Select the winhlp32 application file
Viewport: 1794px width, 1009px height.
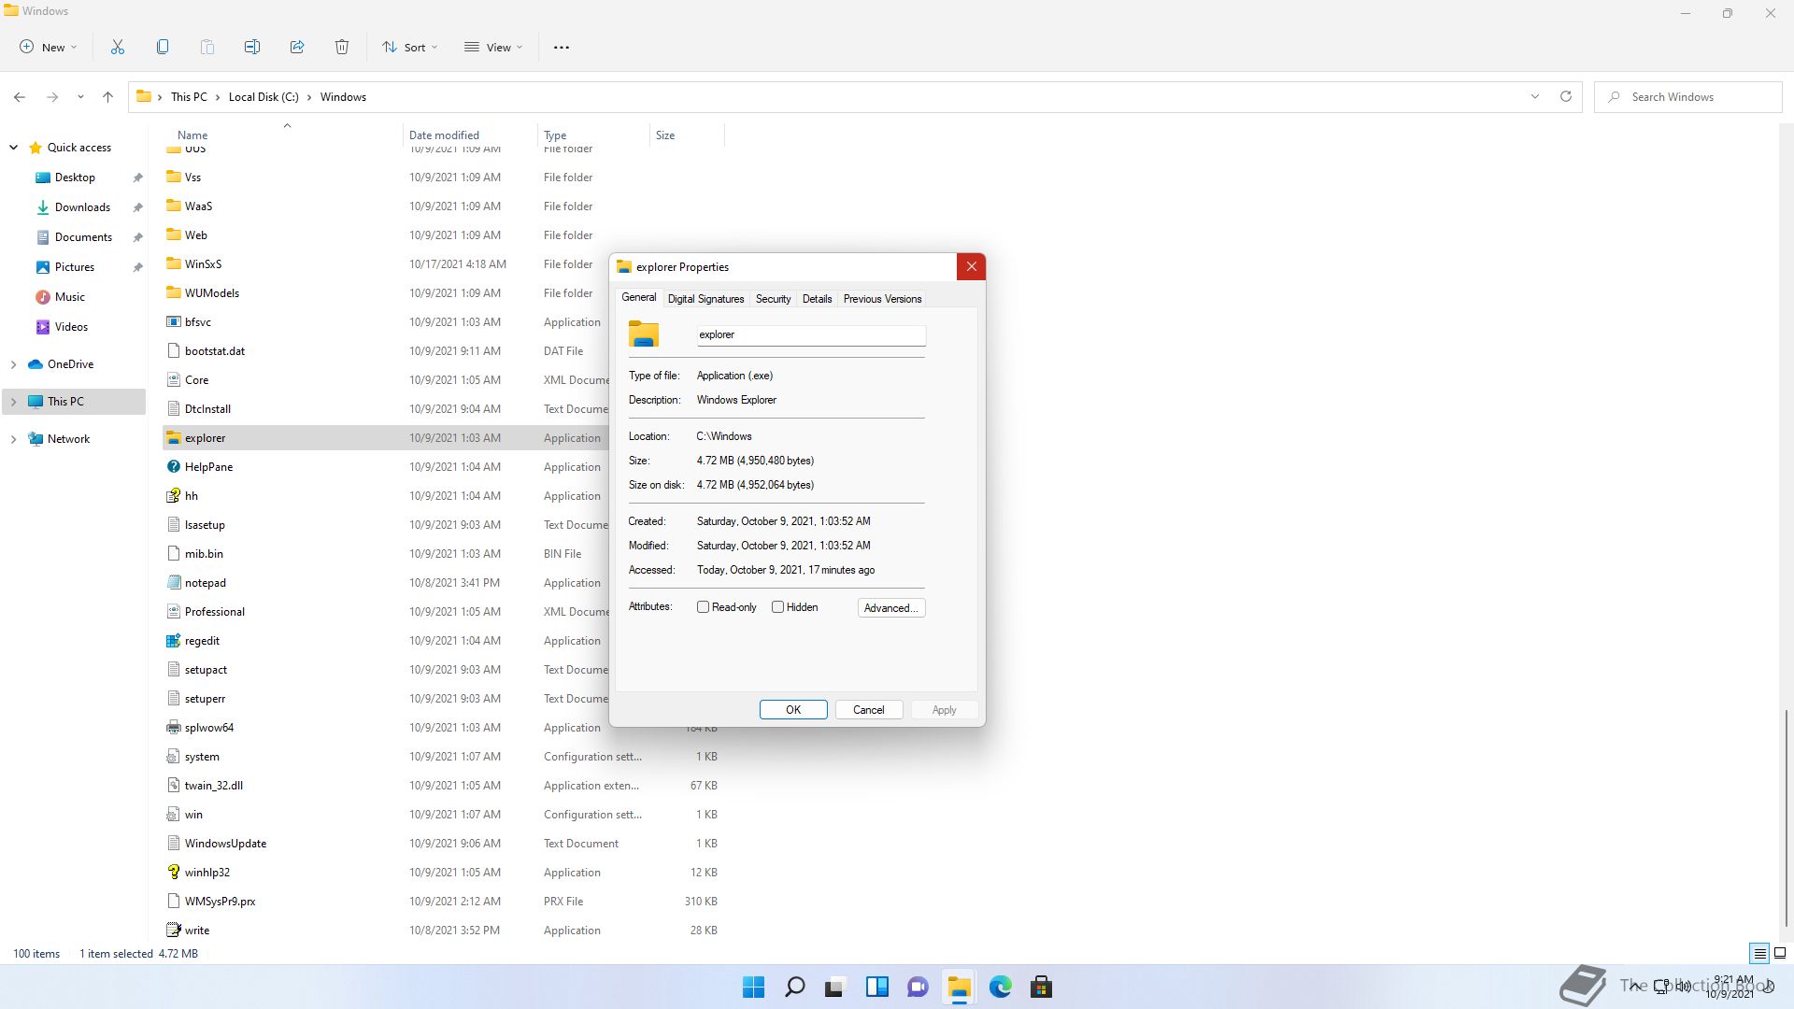pyautogui.click(x=206, y=873)
